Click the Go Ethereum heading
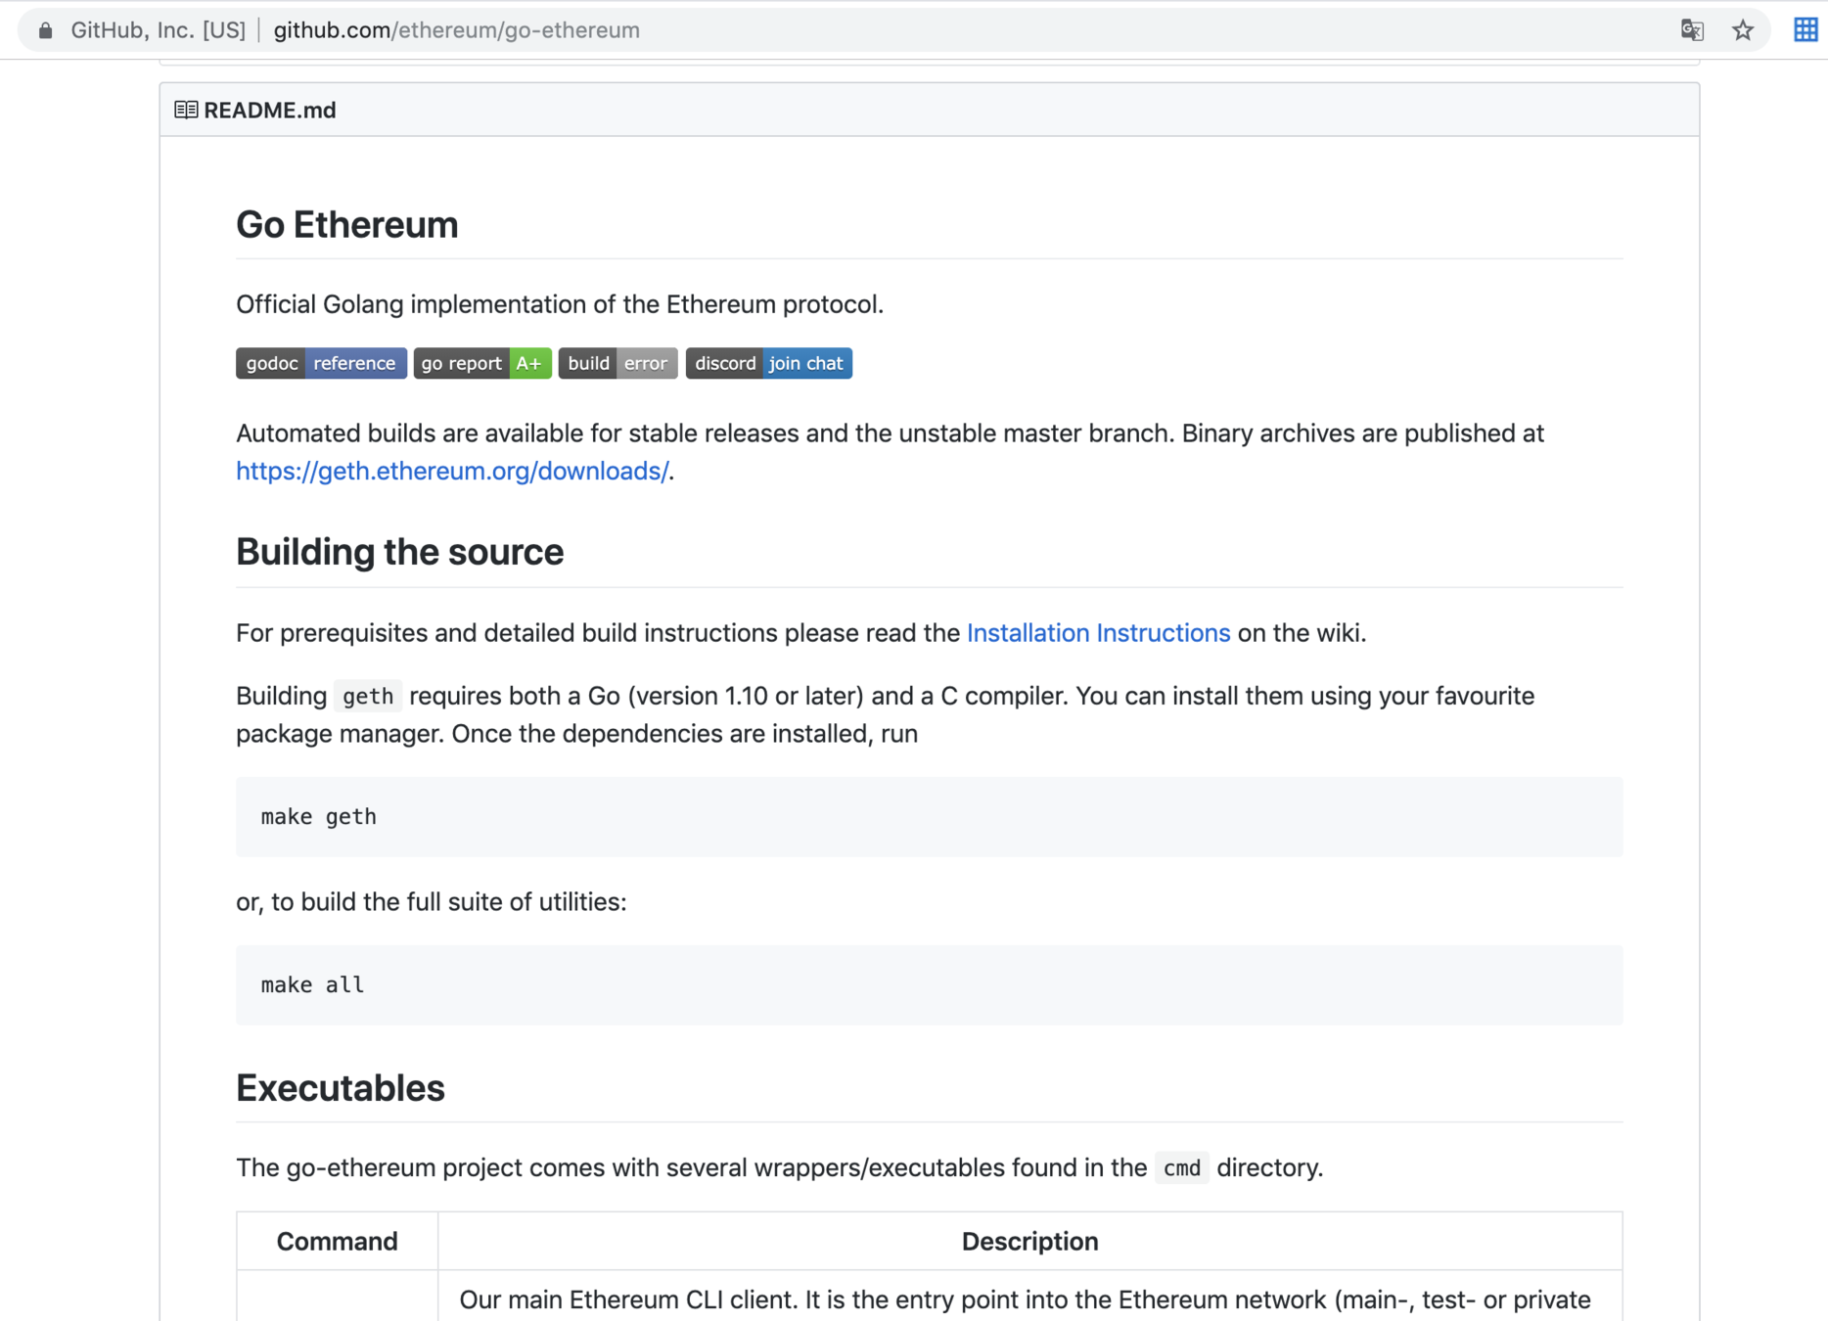This screenshot has height=1321, width=1828. click(x=346, y=224)
